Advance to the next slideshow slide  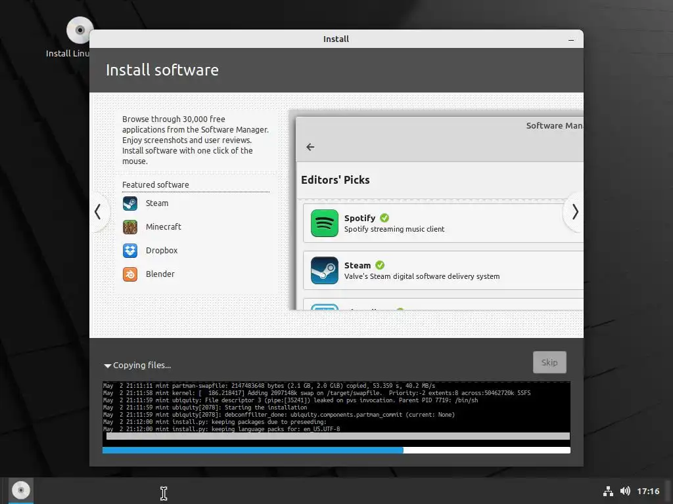pyautogui.click(x=575, y=212)
